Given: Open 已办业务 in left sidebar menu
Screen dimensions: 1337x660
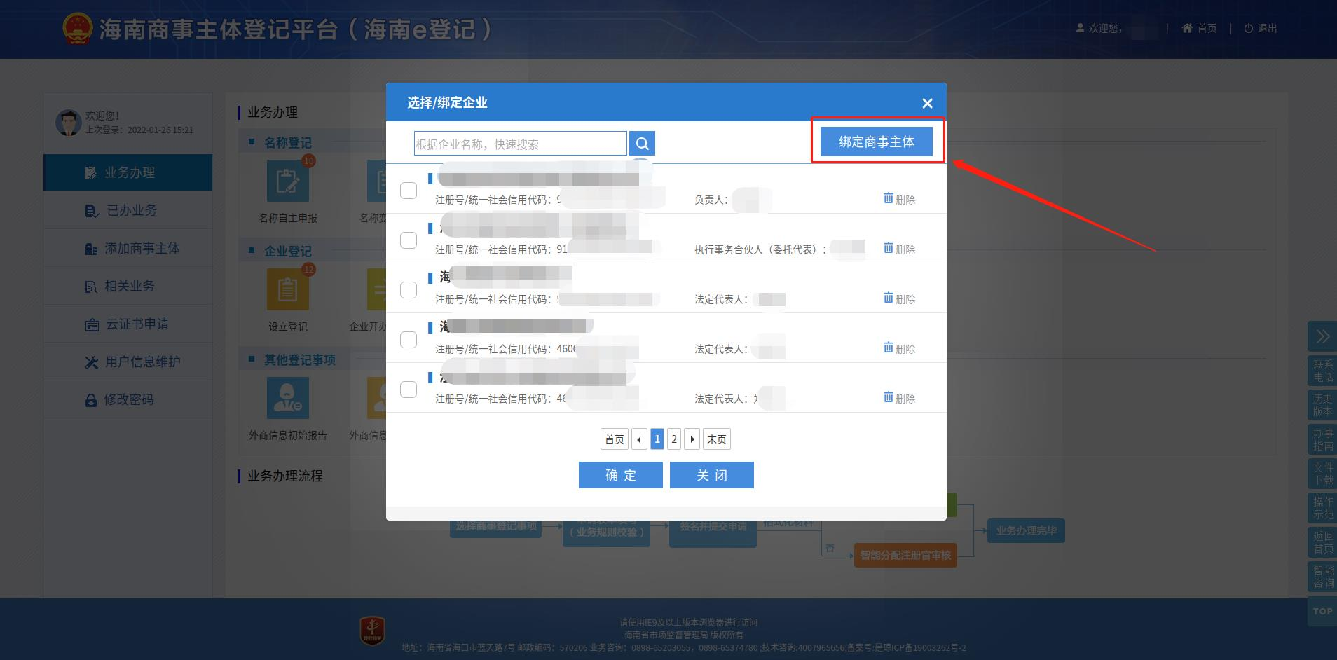Looking at the screenshot, I should [131, 210].
